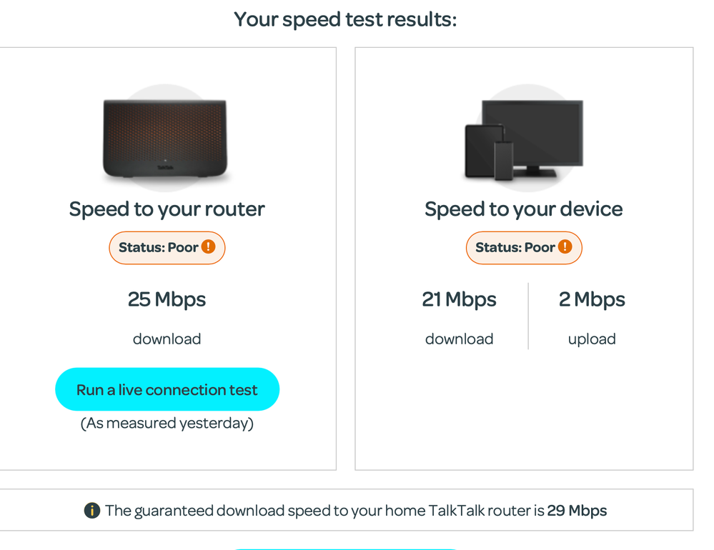The image size is (714, 550).
Task: Select the Speed to your device heading
Action: tap(524, 209)
